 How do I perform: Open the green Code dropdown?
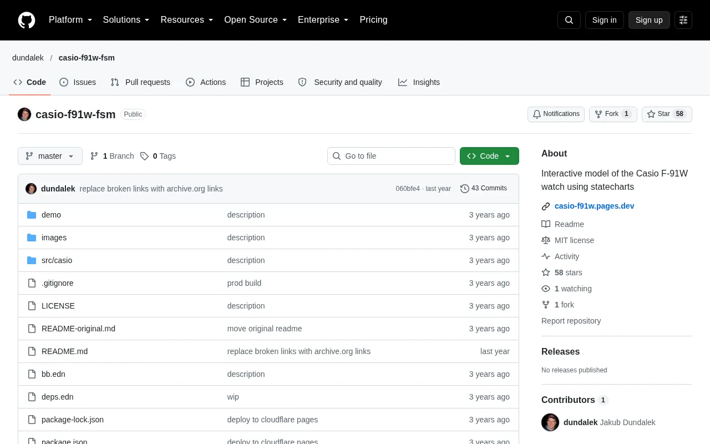[x=489, y=156]
